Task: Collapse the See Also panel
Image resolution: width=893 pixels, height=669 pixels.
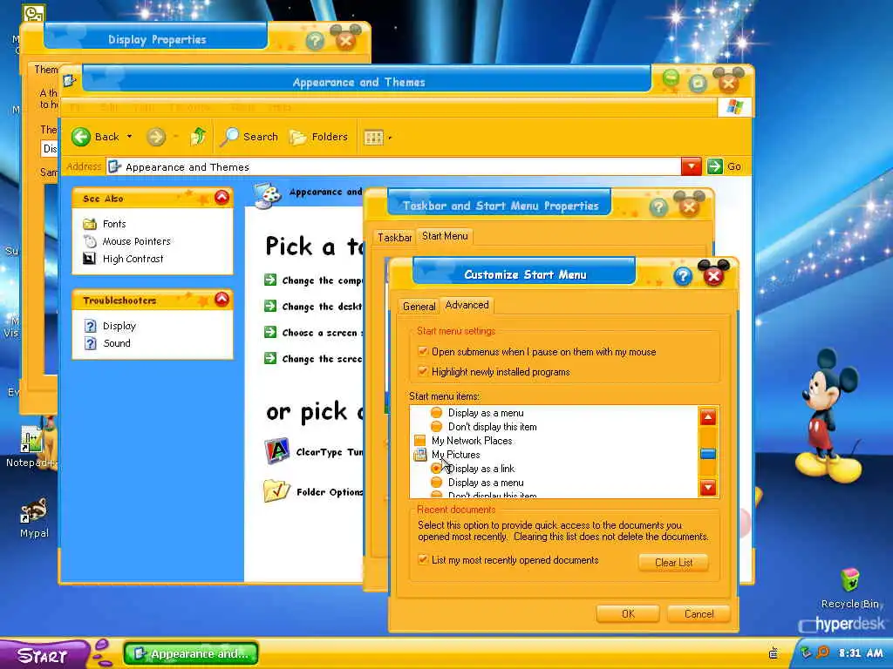Action: 222,198
